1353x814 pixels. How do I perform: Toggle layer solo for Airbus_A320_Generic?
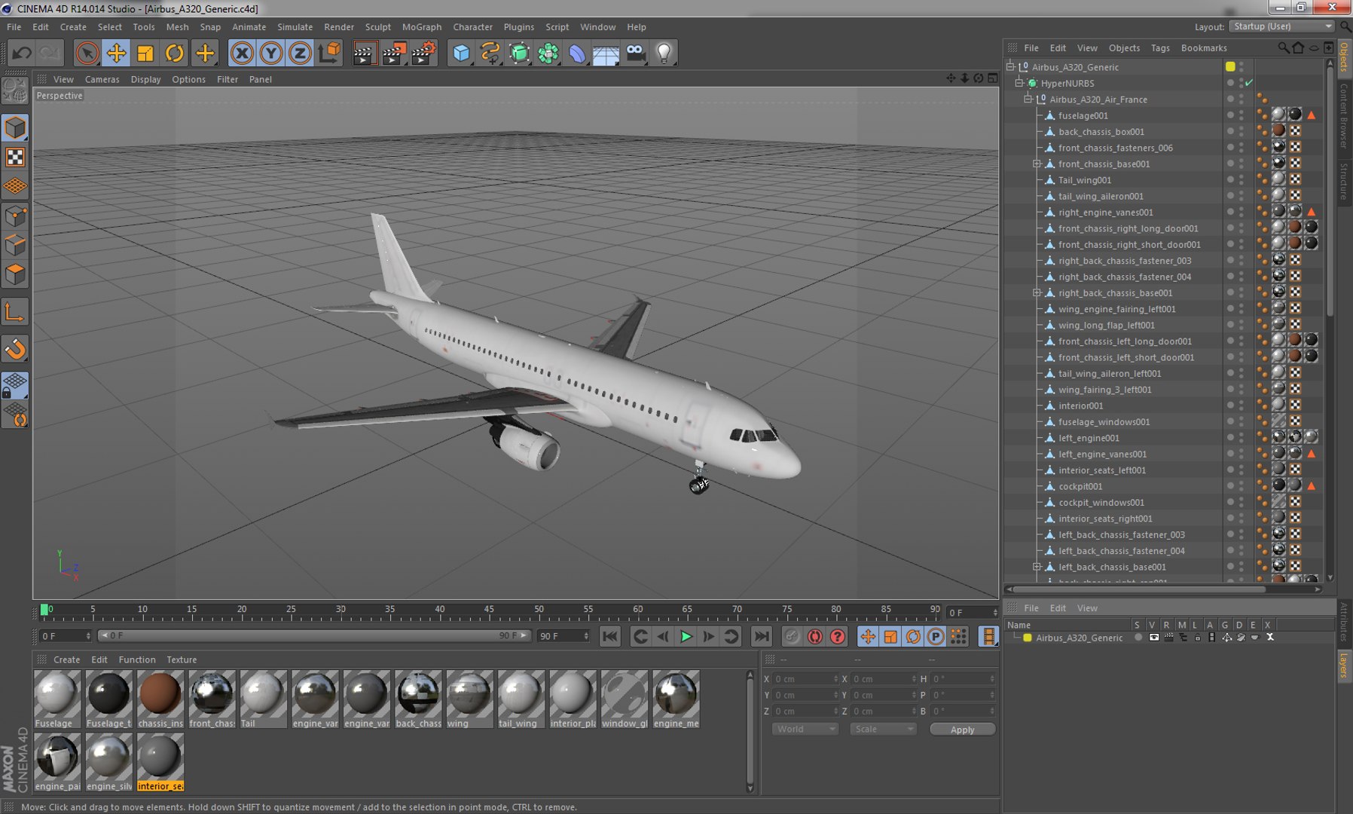[1138, 638]
